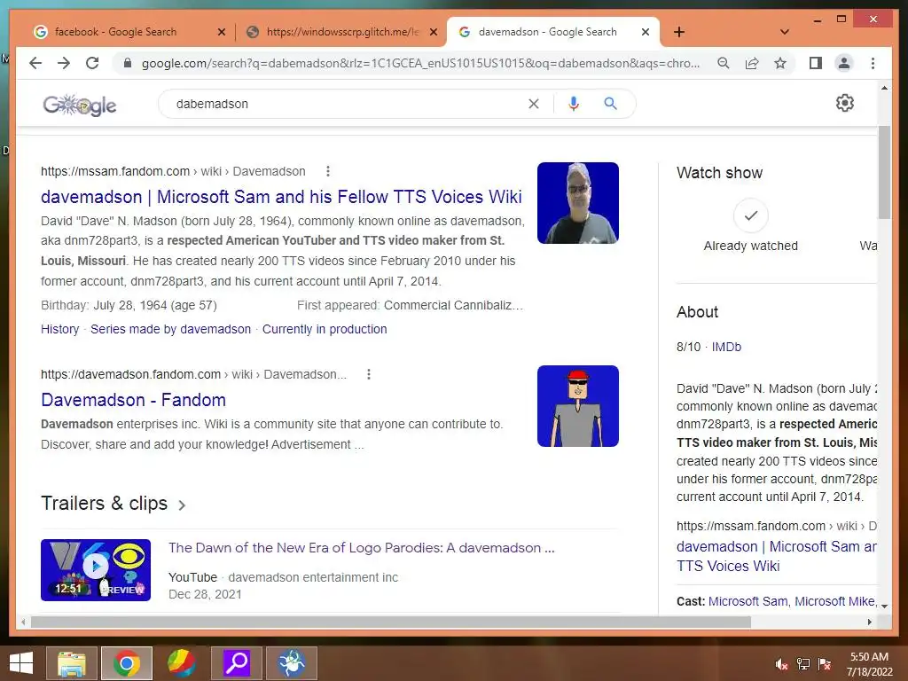The height and width of the screenshot is (681, 908).
Task: Share this page icon in address bar
Action: tap(752, 63)
